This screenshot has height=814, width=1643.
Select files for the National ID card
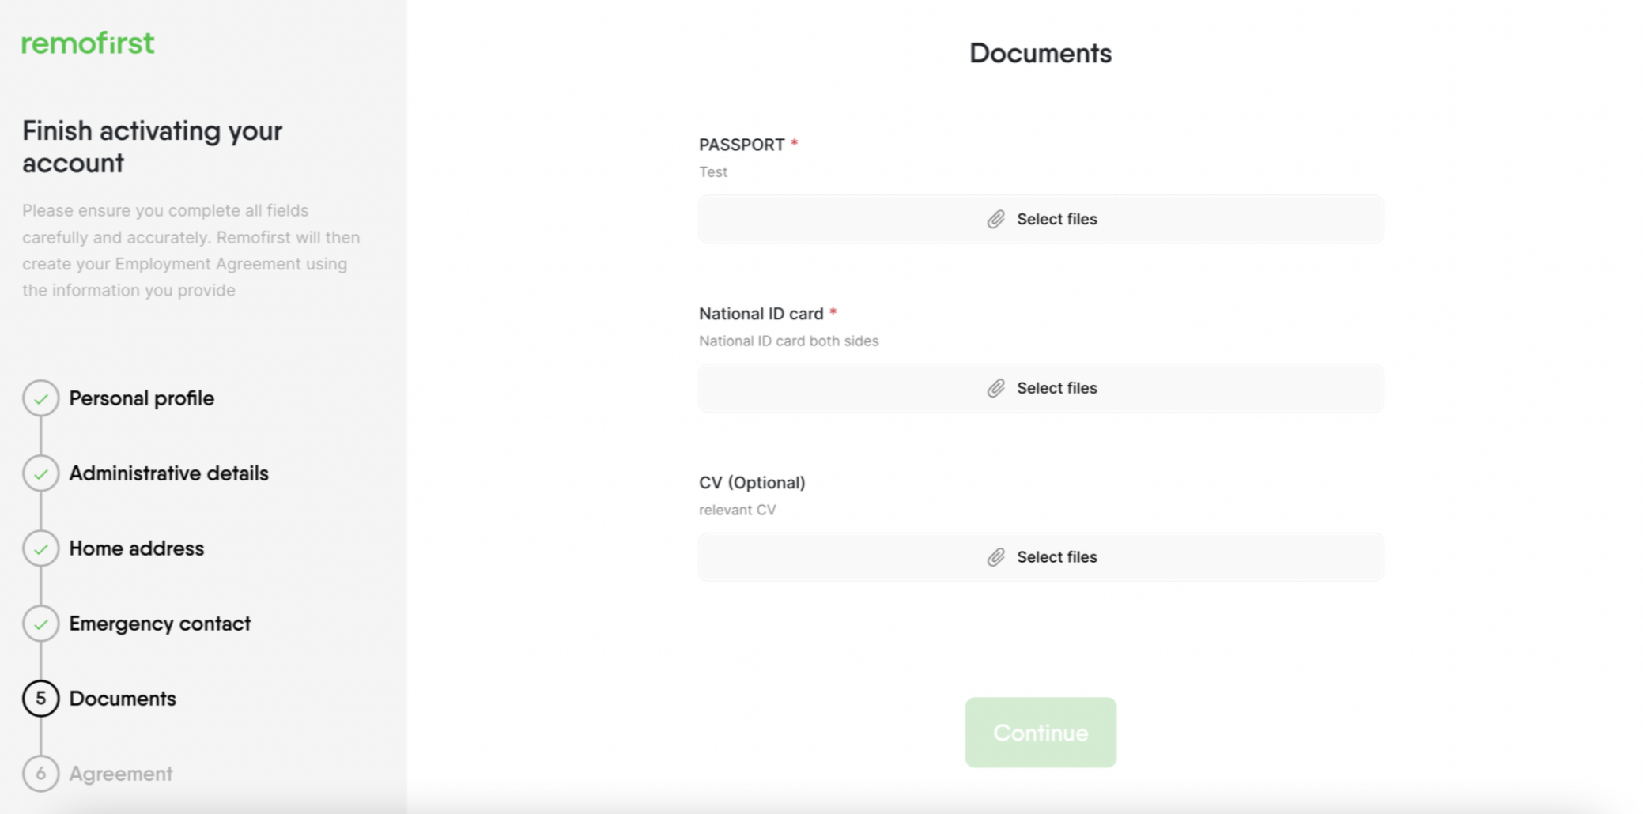(1041, 388)
